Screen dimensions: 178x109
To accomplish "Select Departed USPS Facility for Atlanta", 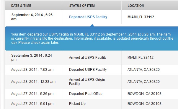I will coord(88,70).
